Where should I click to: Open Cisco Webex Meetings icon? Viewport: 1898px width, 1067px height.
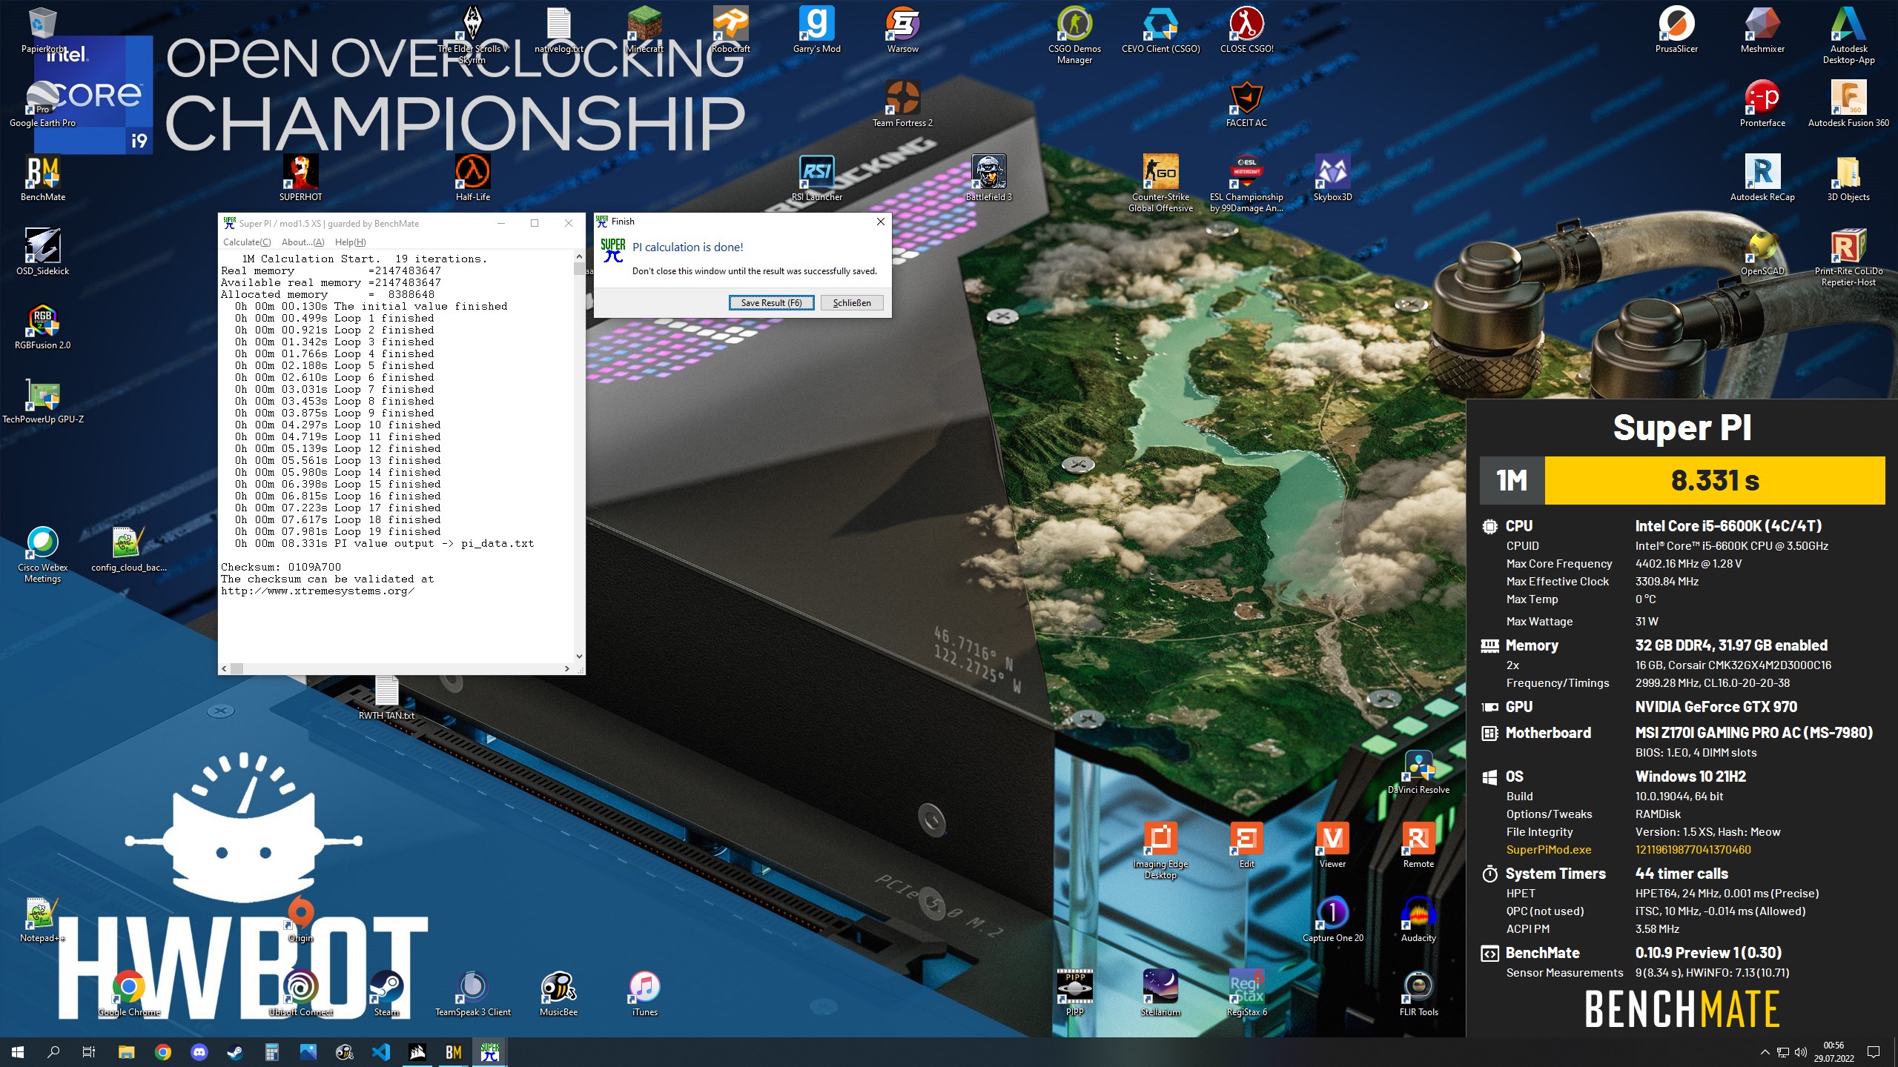[x=43, y=554]
